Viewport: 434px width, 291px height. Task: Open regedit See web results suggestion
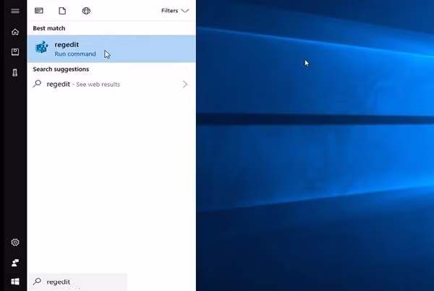[111, 84]
